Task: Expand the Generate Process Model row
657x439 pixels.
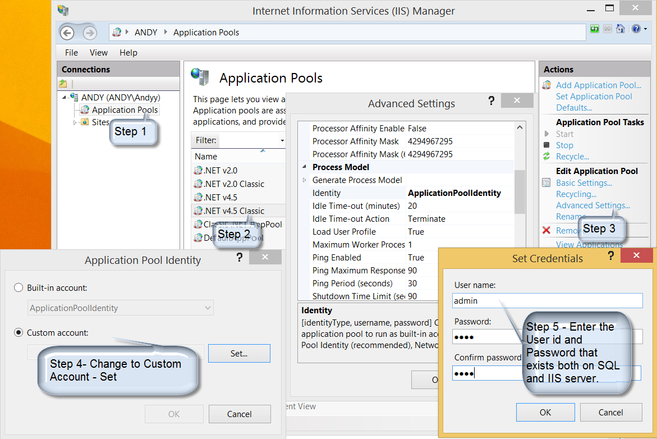Action: [305, 180]
